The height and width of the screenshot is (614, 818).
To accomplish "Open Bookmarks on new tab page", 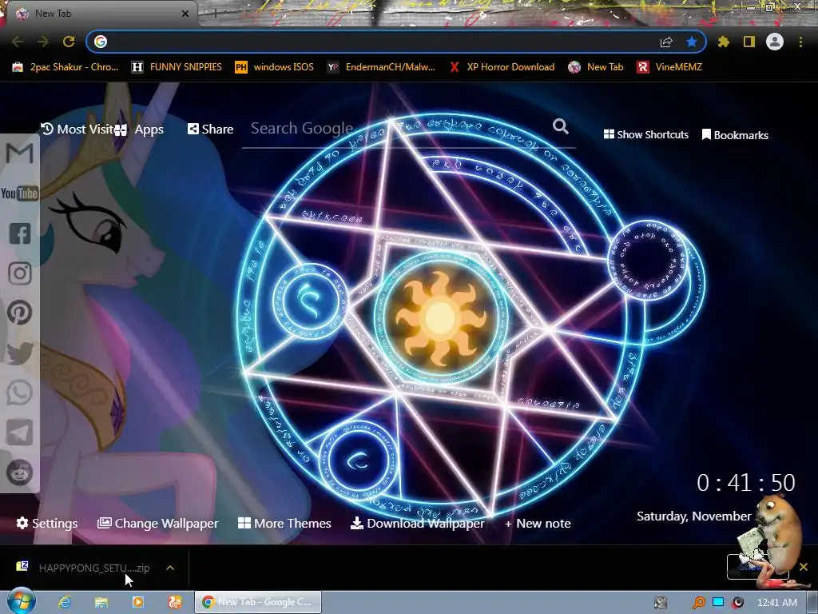I will coord(735,134).
